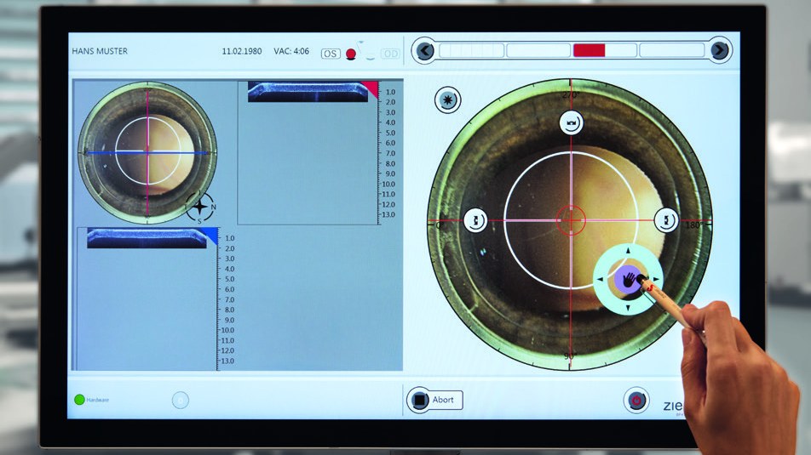Tap the purple hand move control
This screenshot has height=455, width=811.
628,280
